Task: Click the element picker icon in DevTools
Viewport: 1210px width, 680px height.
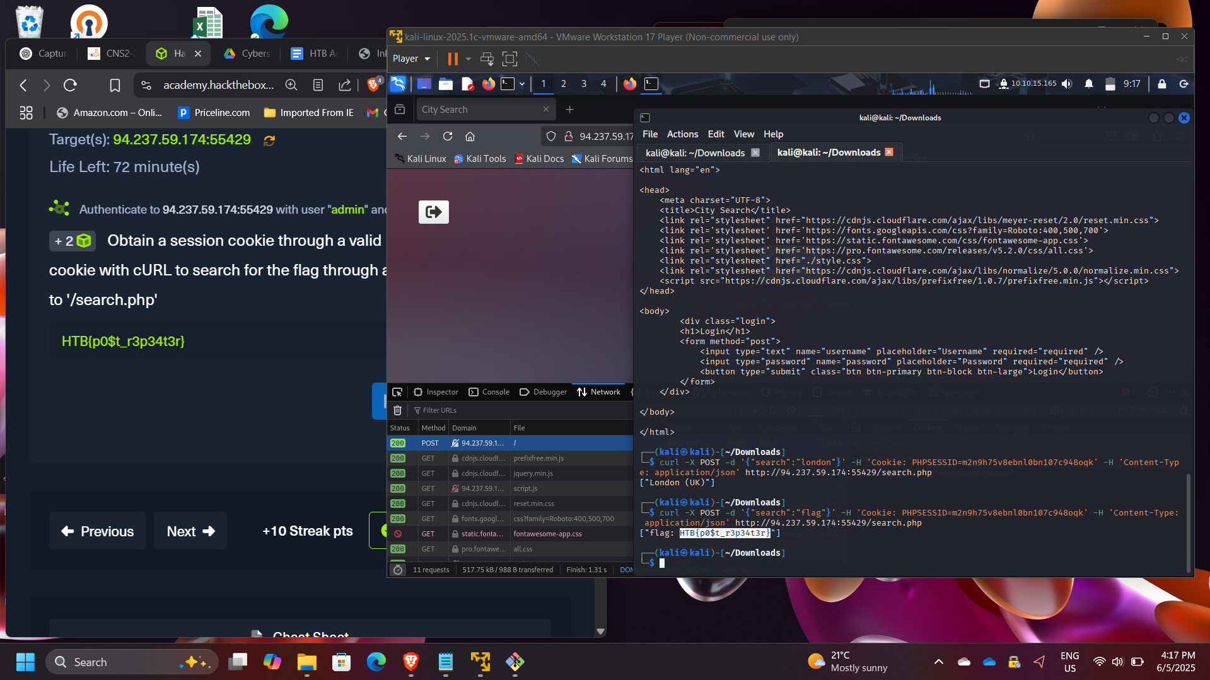Action: [397, 392]
